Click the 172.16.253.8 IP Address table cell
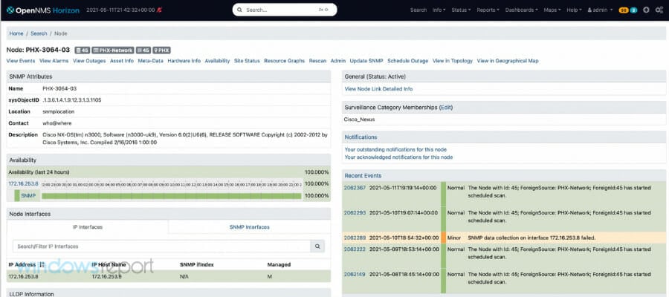 click(24, 276)
